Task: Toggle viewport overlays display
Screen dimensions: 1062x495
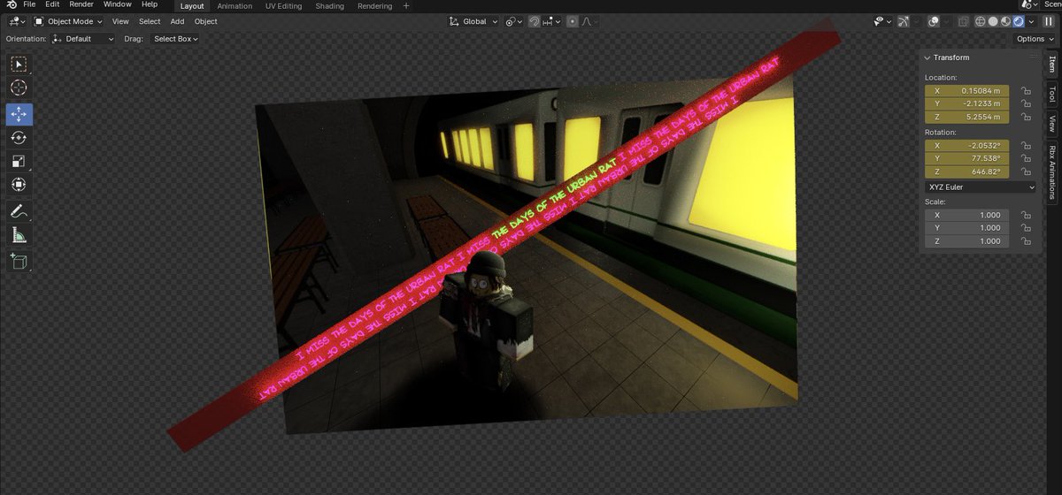Action: (x=933, y=21)
